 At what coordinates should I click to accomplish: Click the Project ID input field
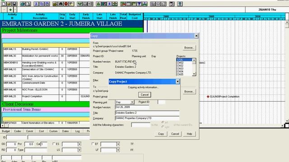[x=162, y=102]
